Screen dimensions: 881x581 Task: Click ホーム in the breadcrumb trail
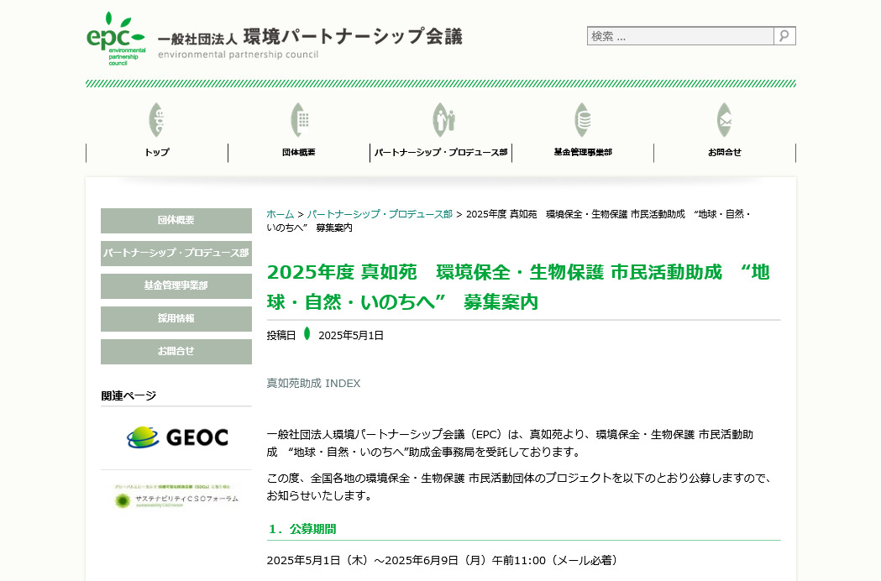(x=278, y=213)
